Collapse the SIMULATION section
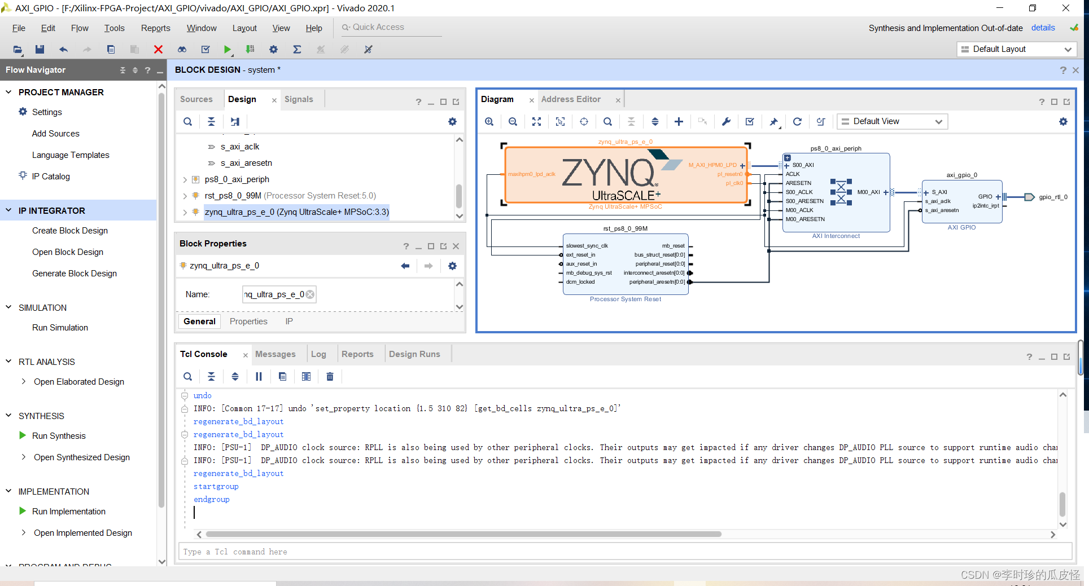Viewport: 1089px width, 586px height. 8,307
